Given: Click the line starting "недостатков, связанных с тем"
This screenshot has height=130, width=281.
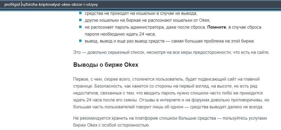Looking at the screenshot, I should (168, 93).
